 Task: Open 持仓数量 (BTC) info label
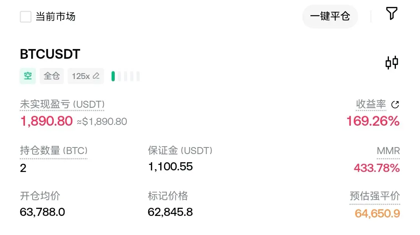coord(54,151)
